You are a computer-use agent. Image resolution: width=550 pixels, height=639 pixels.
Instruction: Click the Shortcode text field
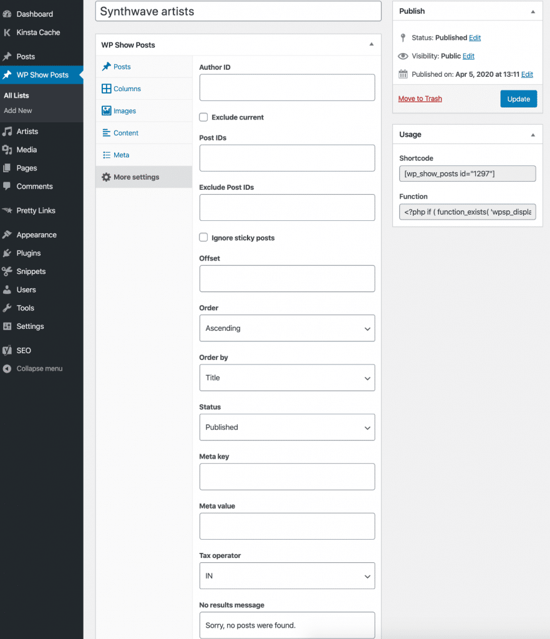467,173
